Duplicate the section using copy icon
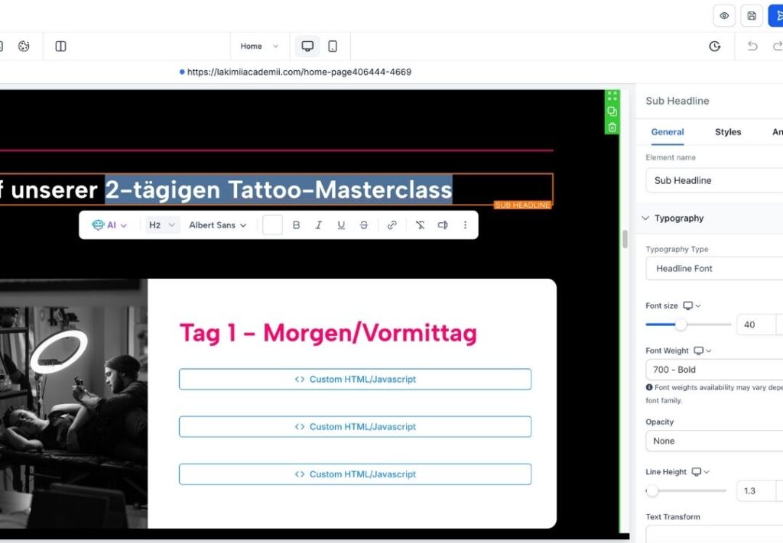783x543 pixels. point(612,112)
